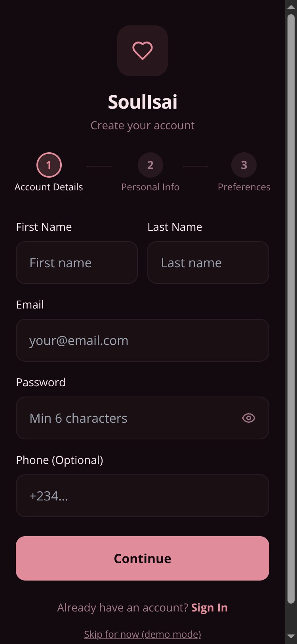Click the scrollbar down arrow

pos(291,637)
